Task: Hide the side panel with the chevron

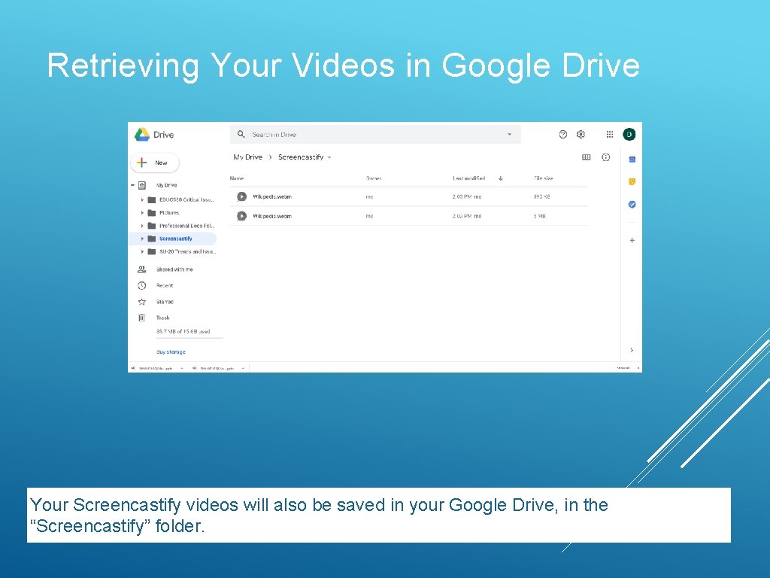Action: tap(631, 350)
